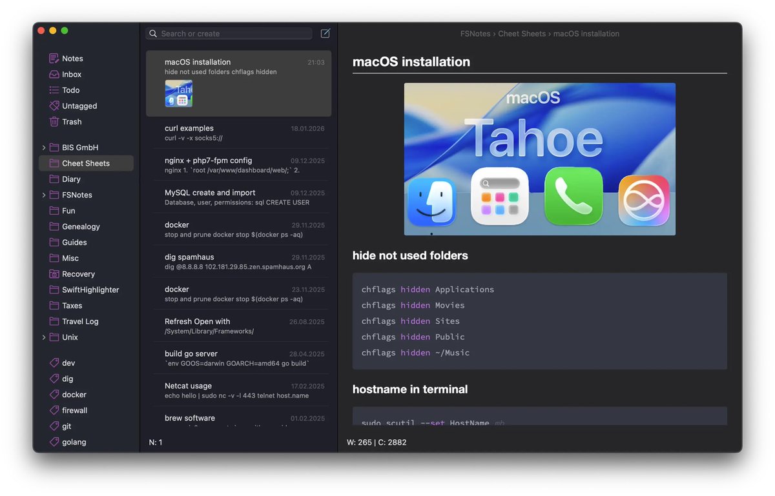This screenshot has width=775, height=496.
Task: Click the search magnifier icon
Action: [x=153, y=34]
